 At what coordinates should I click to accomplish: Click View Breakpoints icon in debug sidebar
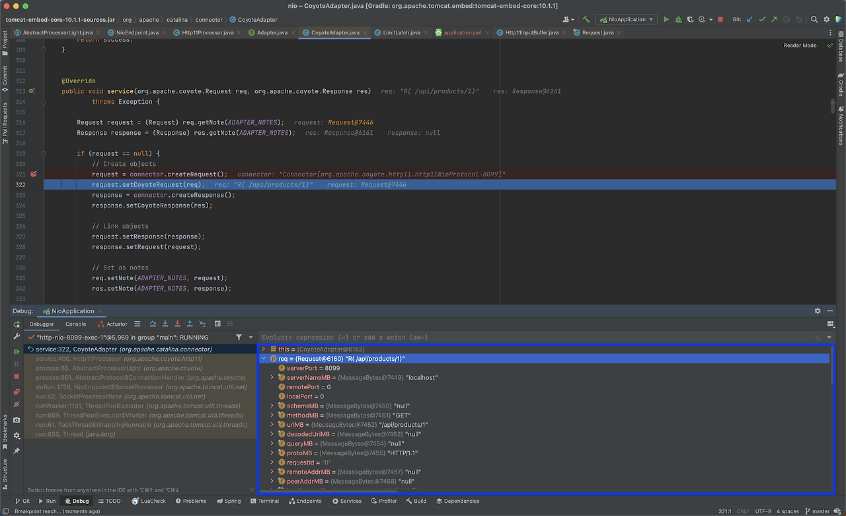(17, 391)
